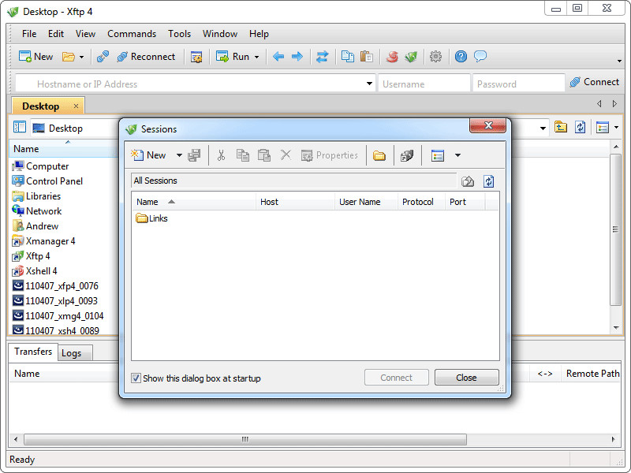The width and height of the screenshot is (631, 473).
Task: Click the parent folder icon in the main window
Action: click(561, 128)
